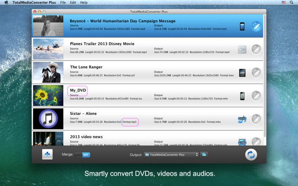Click the edit pencil on The Lone Ranger row
Image resolution: width=298 pixels, height=186 pixels.
coord(256,73)
